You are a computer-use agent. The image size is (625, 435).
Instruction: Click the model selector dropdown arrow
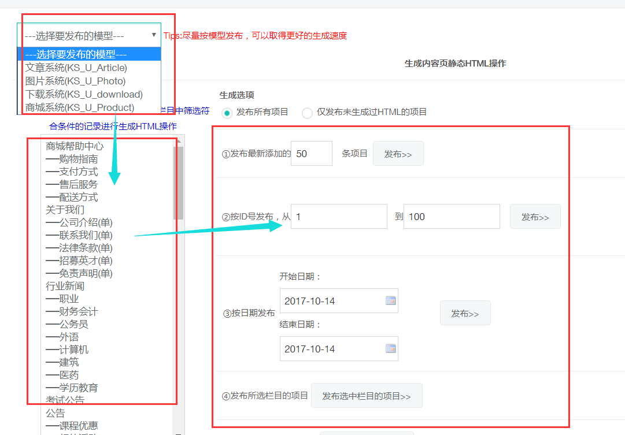click(x=154, y=35)
